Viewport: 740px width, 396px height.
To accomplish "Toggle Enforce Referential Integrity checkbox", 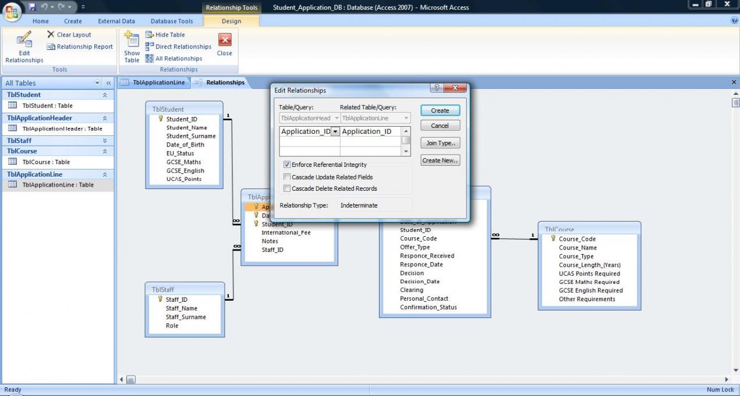I will click(x=287, y=165).
